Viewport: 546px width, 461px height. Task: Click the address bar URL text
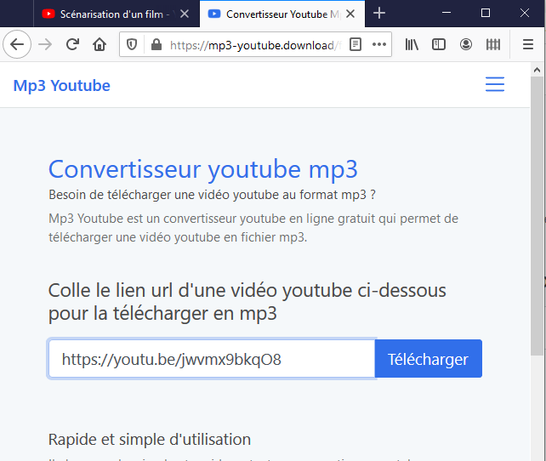[256, 45]
